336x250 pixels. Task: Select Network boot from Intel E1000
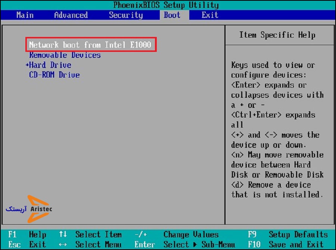[x=90, y=45]
